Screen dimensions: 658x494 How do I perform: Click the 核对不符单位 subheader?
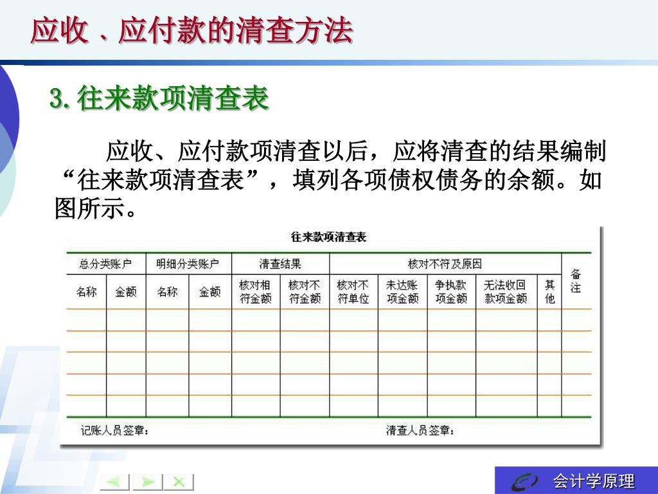[x=353, y=291]
